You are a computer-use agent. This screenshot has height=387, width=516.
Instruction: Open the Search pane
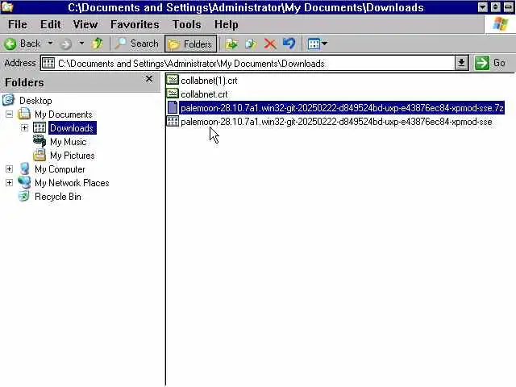click(137, 44)
